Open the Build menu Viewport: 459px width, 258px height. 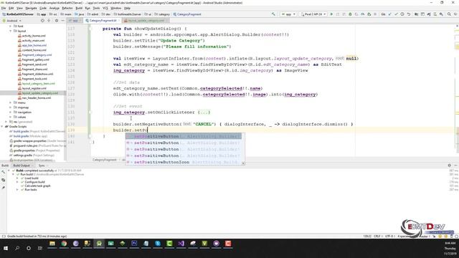[79, 8]
